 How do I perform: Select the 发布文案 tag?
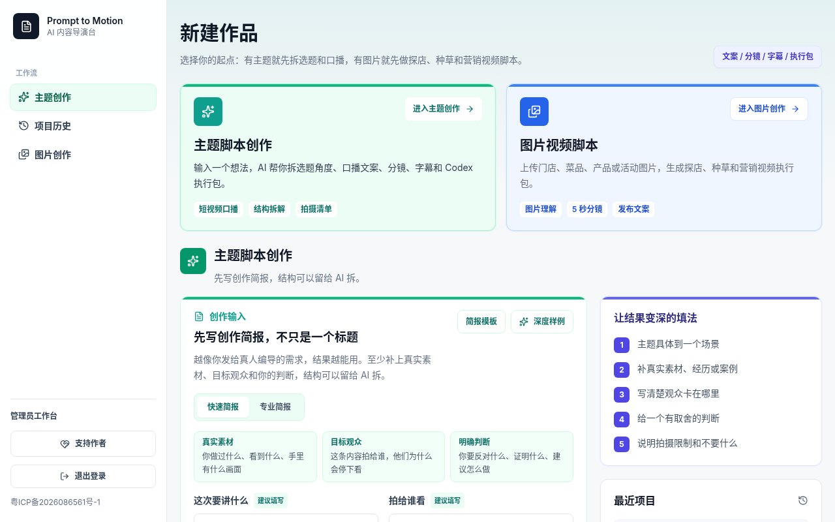tap(634, 209)
